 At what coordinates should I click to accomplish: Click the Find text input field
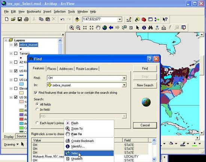(x=85, y=78)
